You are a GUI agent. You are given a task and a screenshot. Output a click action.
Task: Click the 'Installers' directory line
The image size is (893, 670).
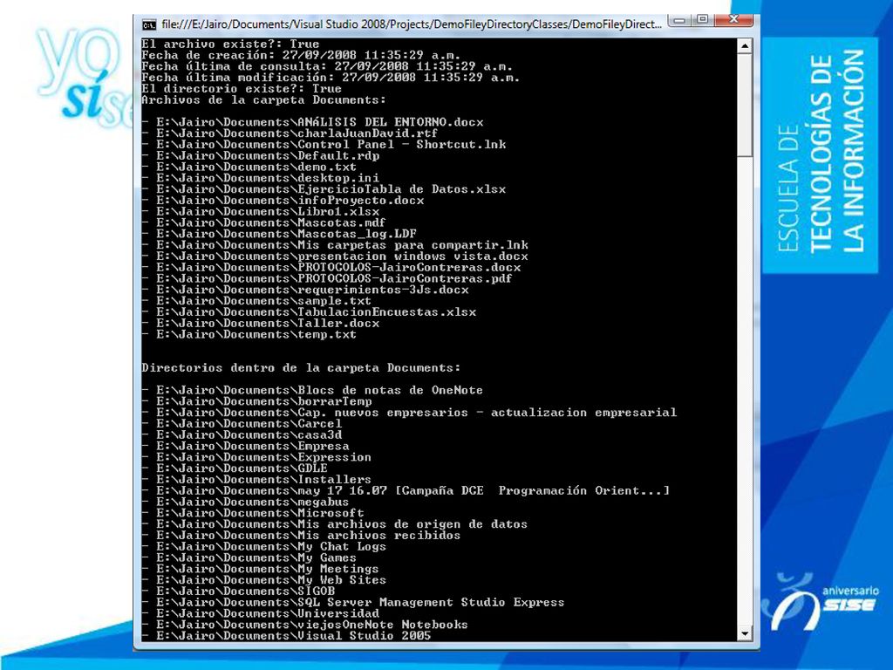tap(257, 480)
